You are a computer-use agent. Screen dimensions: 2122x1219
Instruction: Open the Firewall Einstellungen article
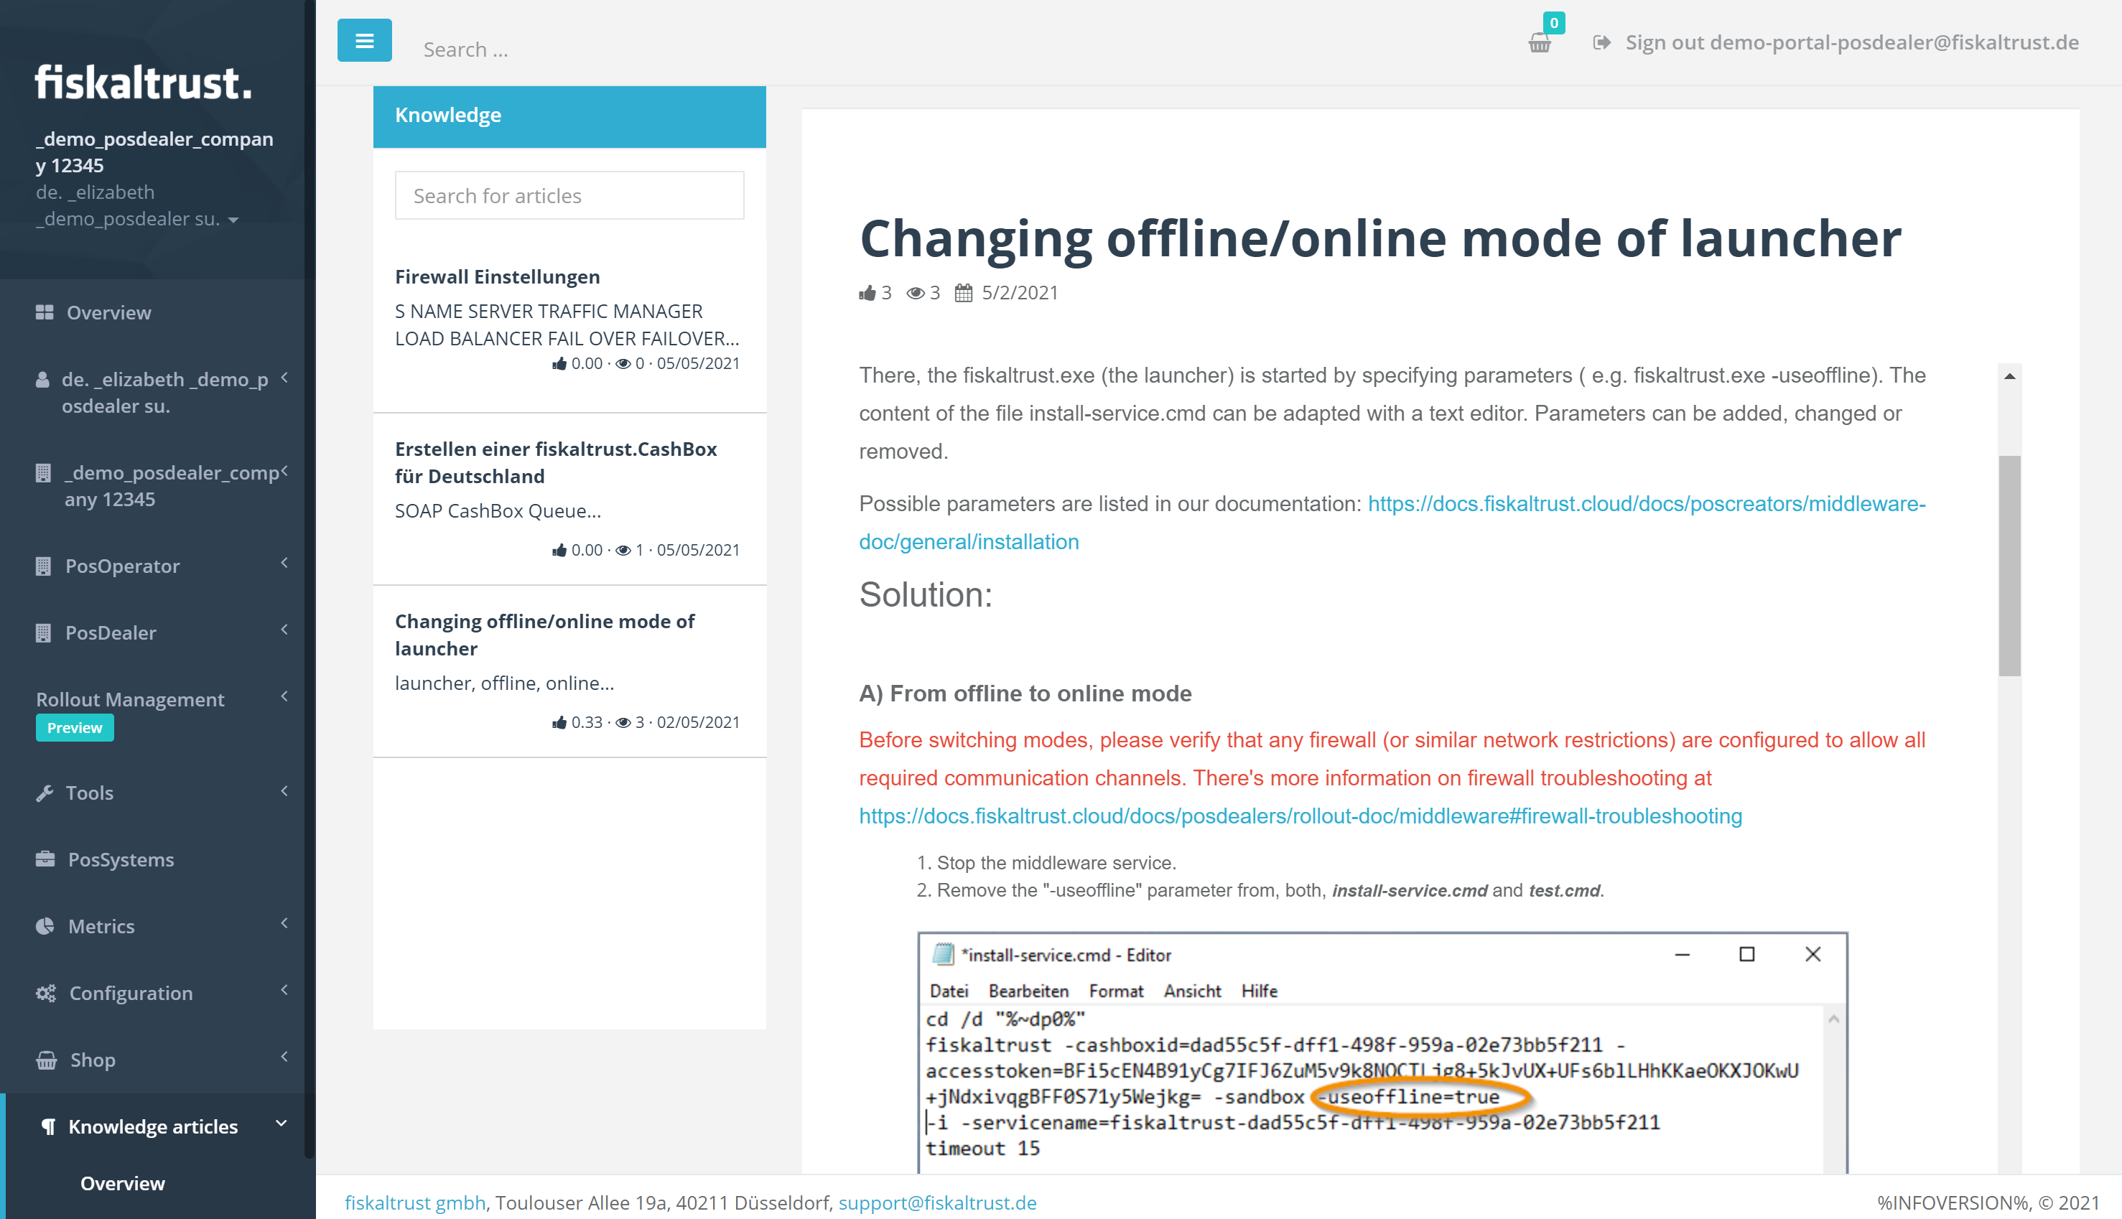[x=498, y=276]
